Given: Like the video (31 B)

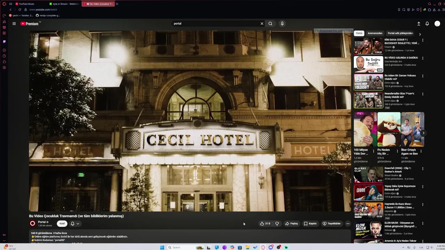Looking at the screenshot, I should tap(265, 224).
